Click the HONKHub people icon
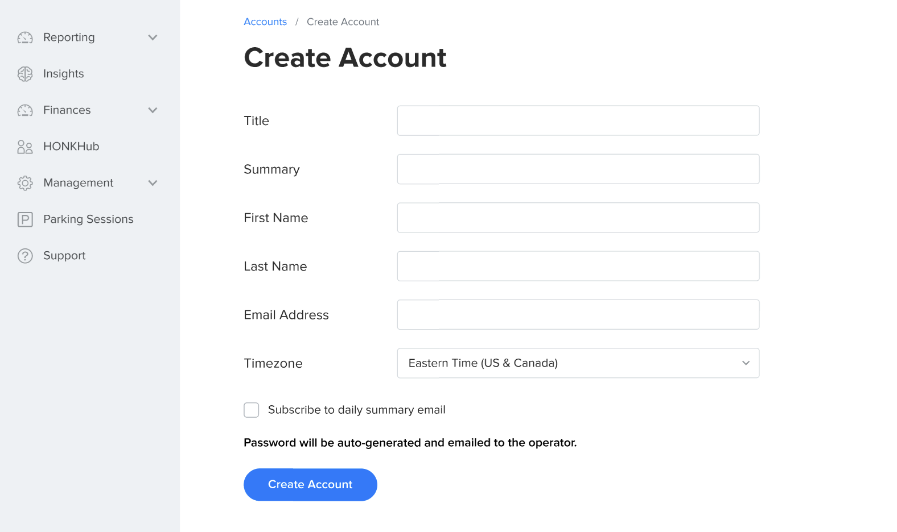The height and width of the screenshot is (532, 897). coord(25,147)
